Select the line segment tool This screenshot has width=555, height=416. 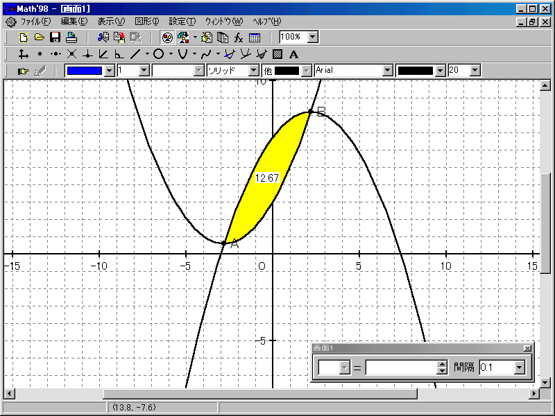pos(135,54)
